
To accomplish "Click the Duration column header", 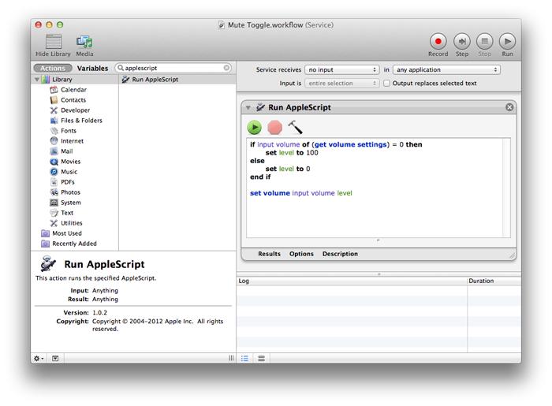I will pyautogui.click(x=494, y=281).
